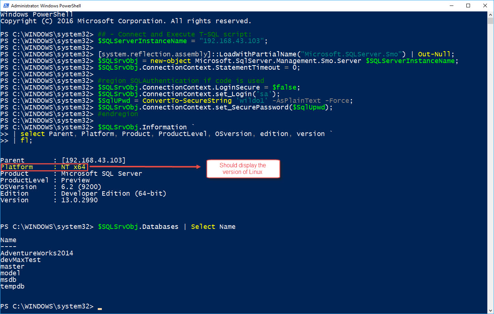494x314 pixels.
Task: Click the window title 'Administrator: Windows PowerShell'
Action: tap(46, 6)
